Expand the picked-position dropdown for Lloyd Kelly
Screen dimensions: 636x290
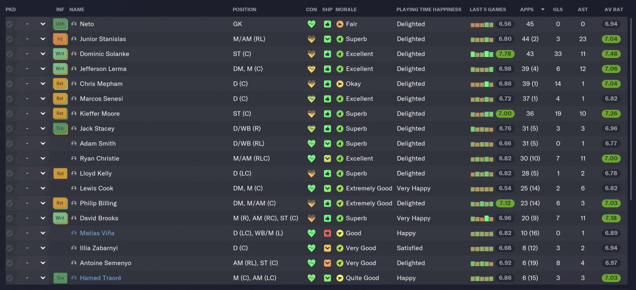(x=43, y=174)
